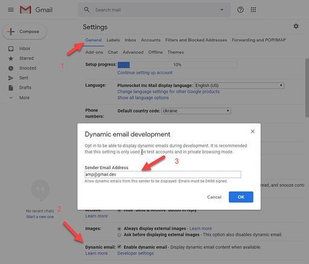Switch to the Offline settings tab
The height and width of the screenshot is (264, 309).
coord(156,53)
